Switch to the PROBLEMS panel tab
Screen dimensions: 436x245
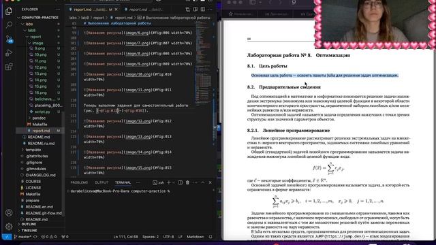pyautogui.click(x=79, y=182)
